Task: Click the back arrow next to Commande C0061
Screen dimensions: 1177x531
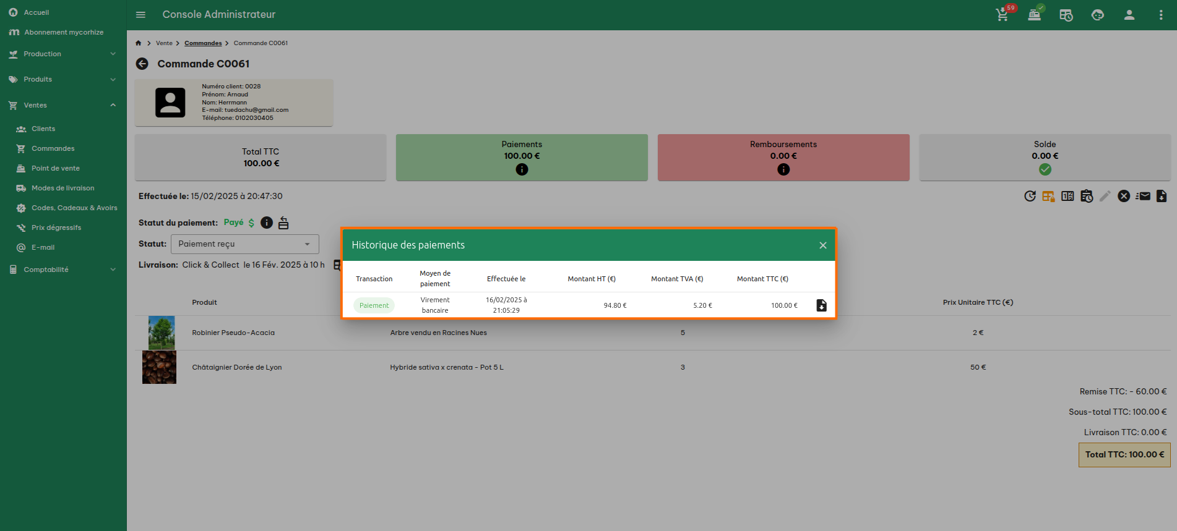Action: point(142,64)
